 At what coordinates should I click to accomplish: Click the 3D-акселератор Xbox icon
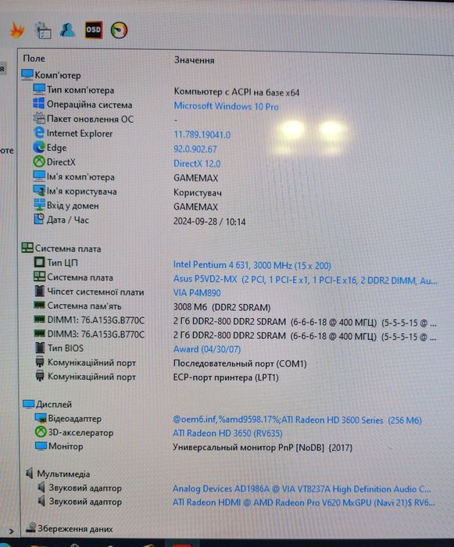tap(41, 432)
